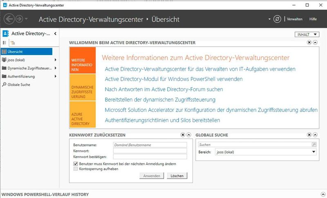
Task: Open Microsoft Solution Accelerator link
Action: tap(211, 110)
